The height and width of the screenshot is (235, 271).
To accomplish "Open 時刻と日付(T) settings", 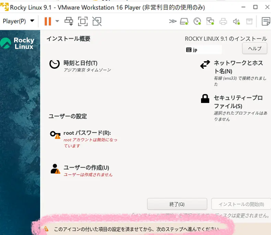I will (x=80, y=63).
